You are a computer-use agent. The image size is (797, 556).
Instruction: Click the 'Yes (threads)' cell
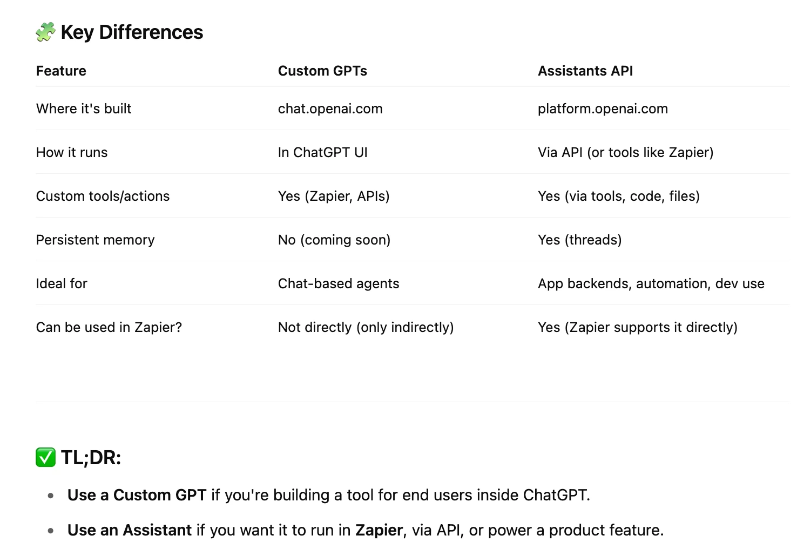(x=579, y=240)
